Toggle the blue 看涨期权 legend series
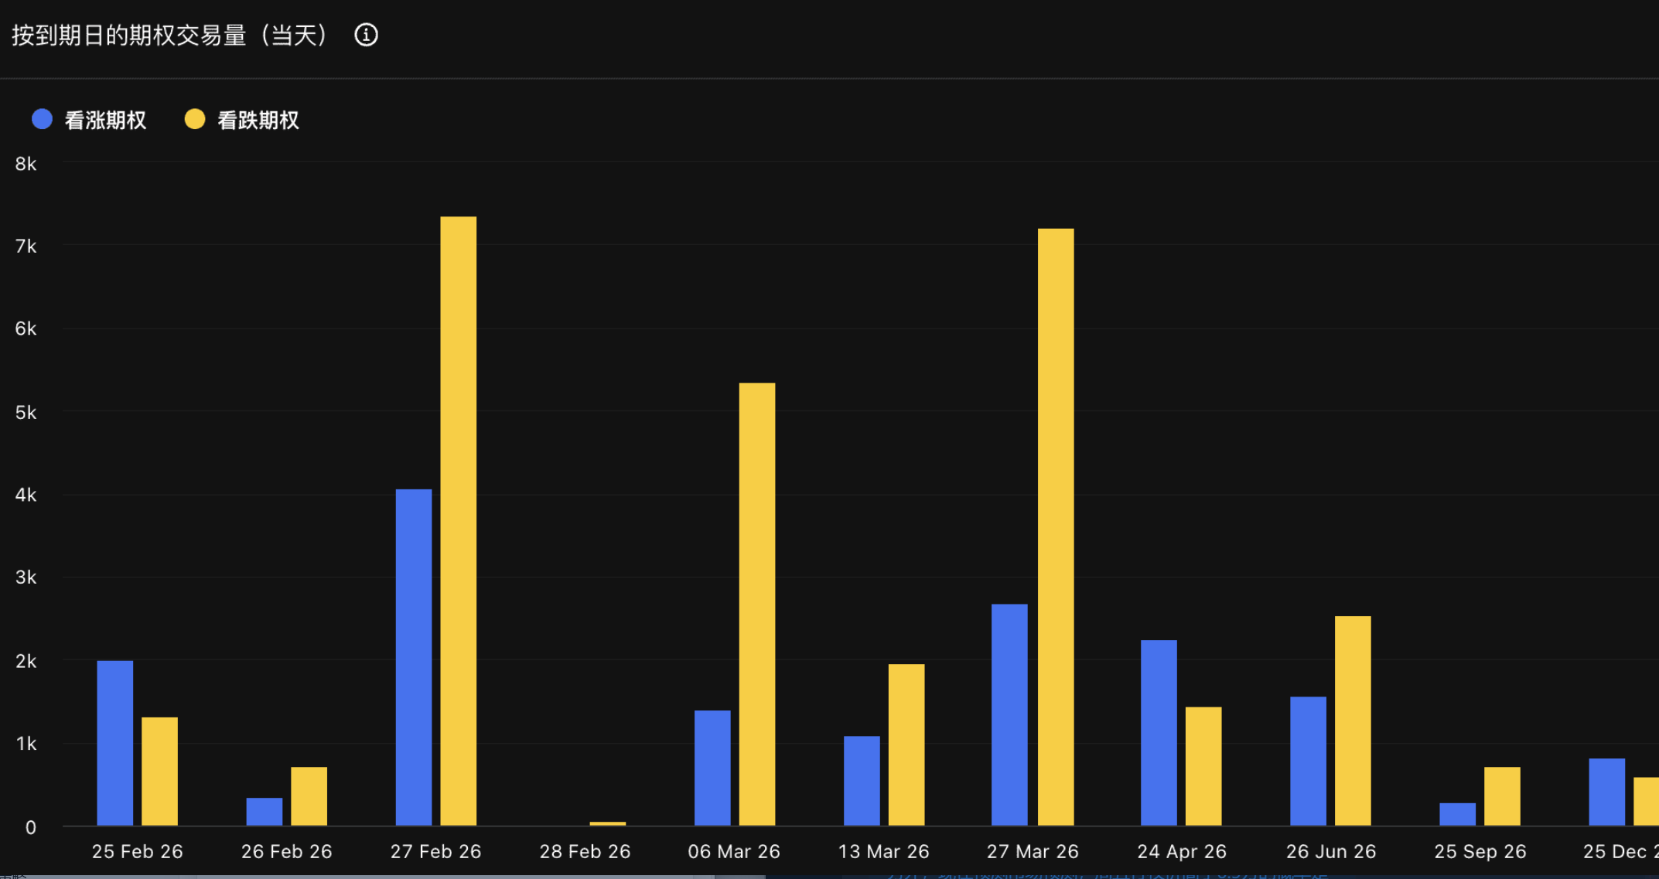Image resolution: width=1659 pixels, height=879 pixels. [105, 121]
